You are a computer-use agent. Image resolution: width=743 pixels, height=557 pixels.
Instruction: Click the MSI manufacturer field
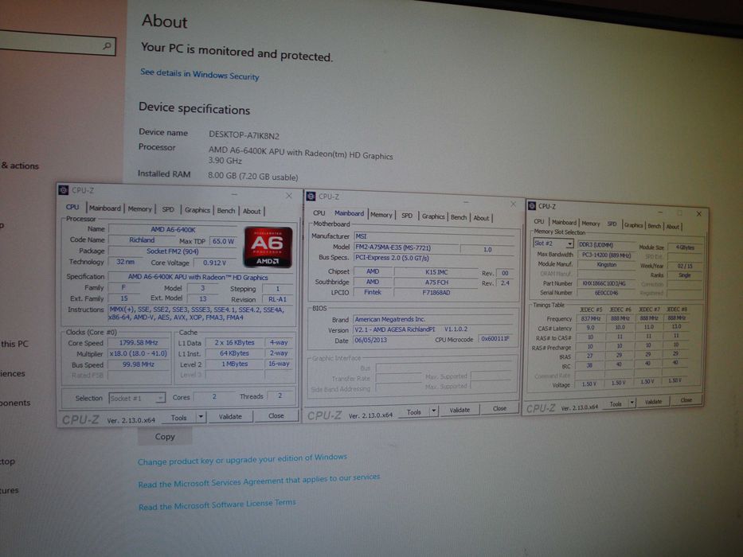pos(434,236)
